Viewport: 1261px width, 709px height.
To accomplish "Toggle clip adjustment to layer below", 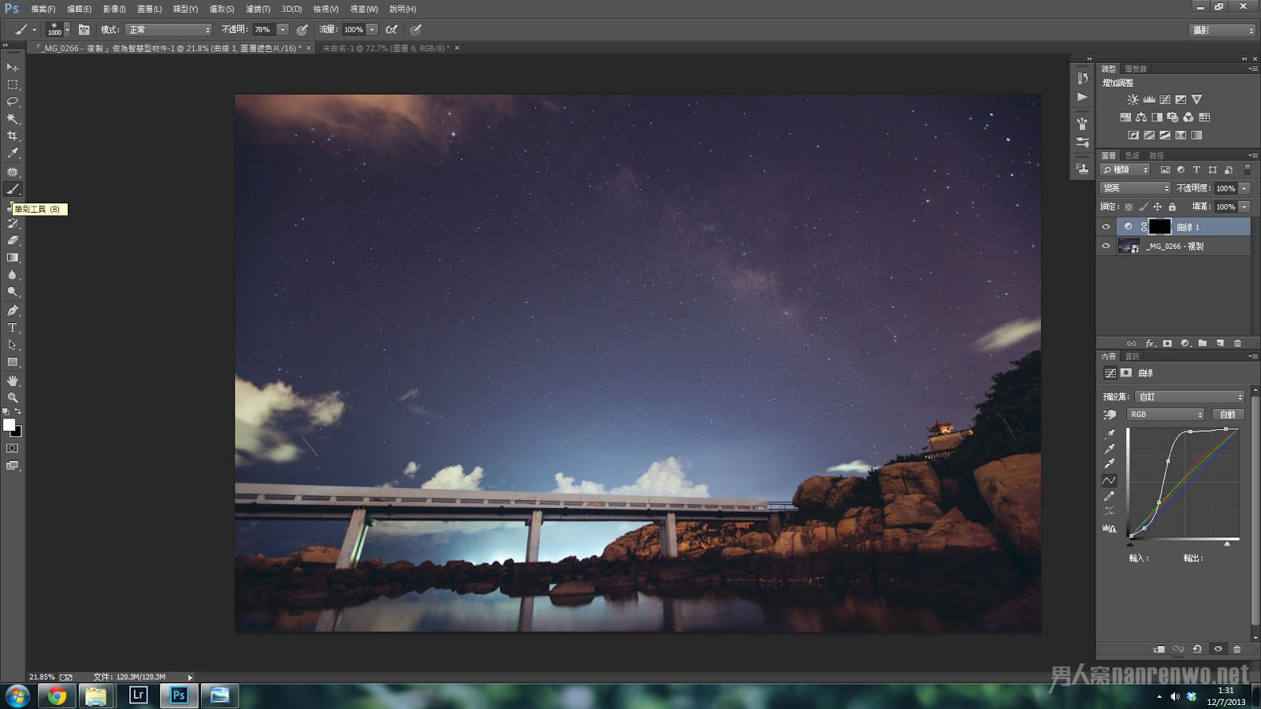I will tap(1159, 649).
